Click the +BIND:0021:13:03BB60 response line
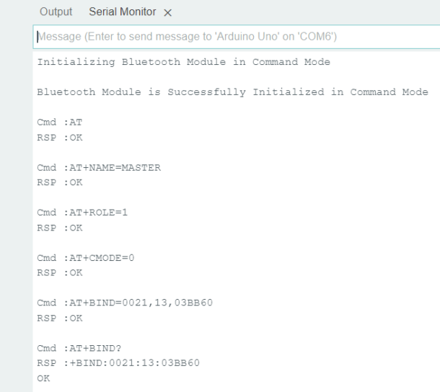440x392 pixels. 118,363
